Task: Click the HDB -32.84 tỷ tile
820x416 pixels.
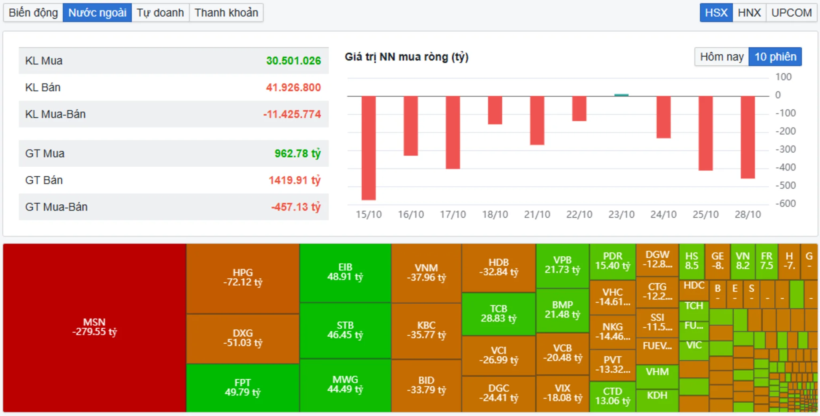Action: click(498, 268)
